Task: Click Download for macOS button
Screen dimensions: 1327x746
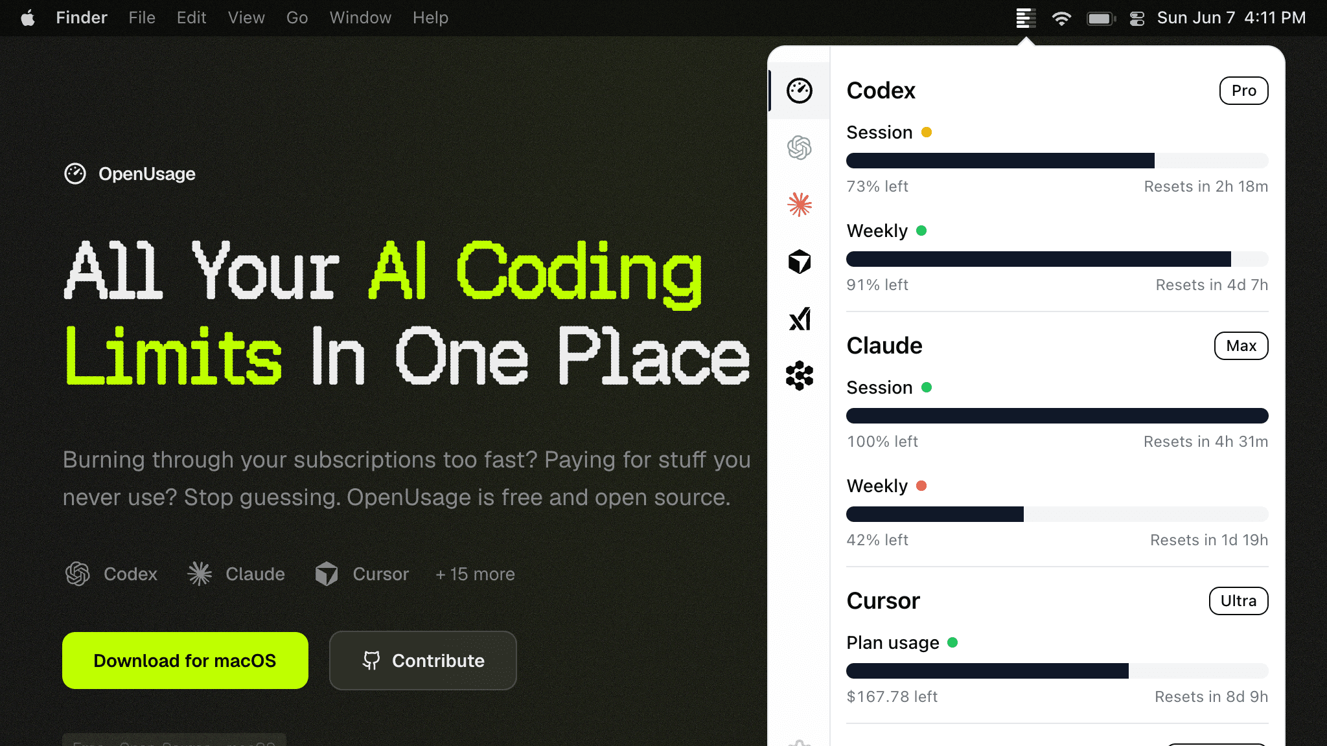Action: [x=185, y=661]
